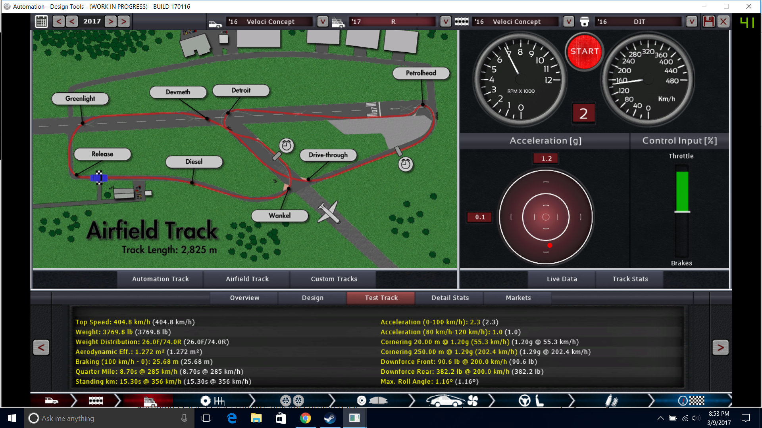Click the red floppy disk save icon
This screenshot has height=428, width=762.
tap(708, 21)
